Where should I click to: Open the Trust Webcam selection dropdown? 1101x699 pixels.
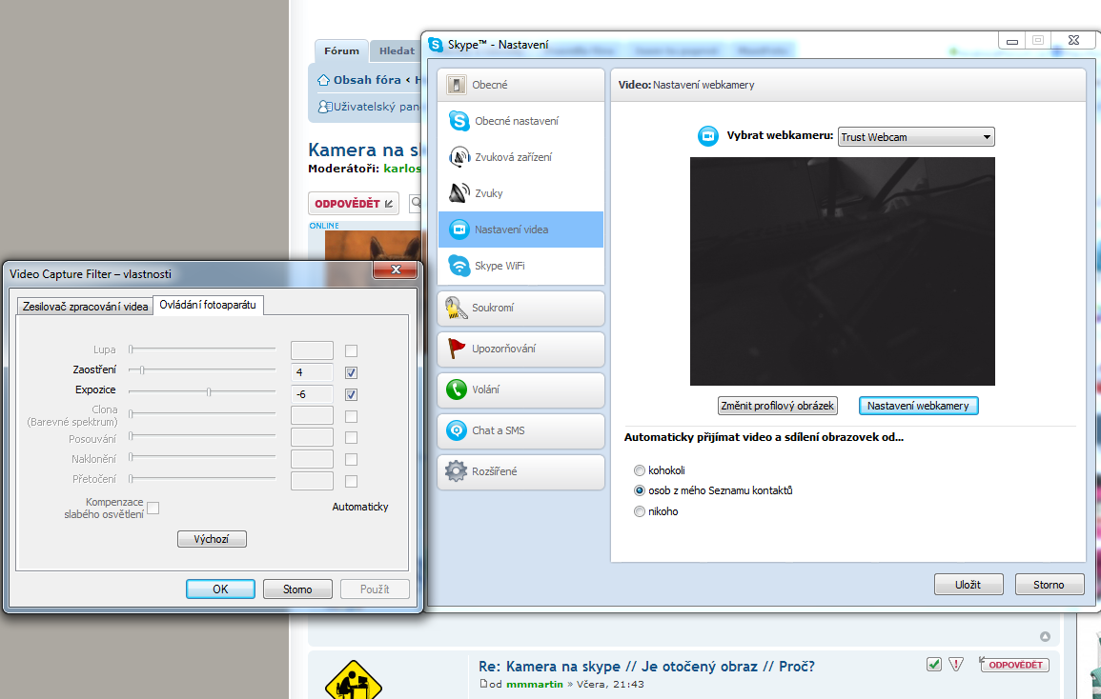point(916,137)
